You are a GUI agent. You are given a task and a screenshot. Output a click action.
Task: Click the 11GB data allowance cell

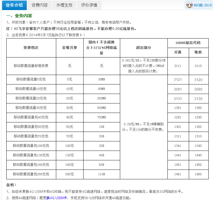pyautogui.click(x=102, y=174)
